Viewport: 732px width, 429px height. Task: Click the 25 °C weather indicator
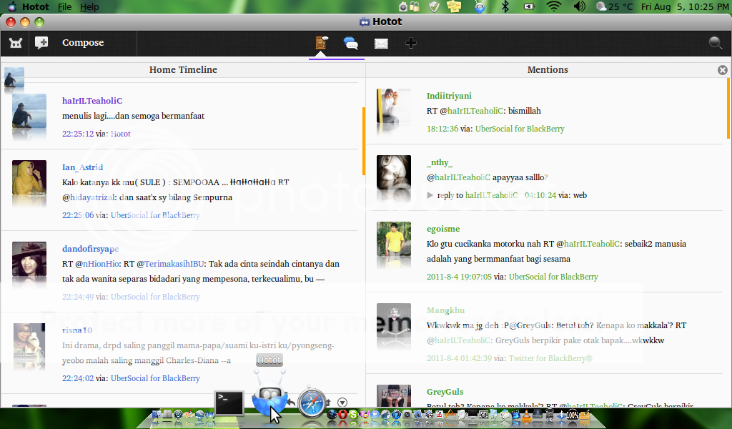(x=615, y=6)
